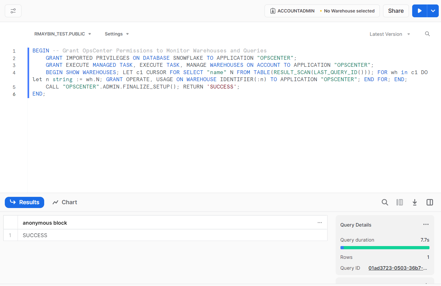Open the results column selector icon
This screenshot has height=286, width=441.
tap(400, 202)
